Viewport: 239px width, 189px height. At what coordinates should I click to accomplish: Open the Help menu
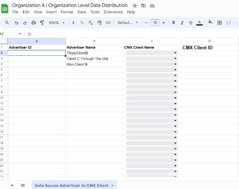131,12
